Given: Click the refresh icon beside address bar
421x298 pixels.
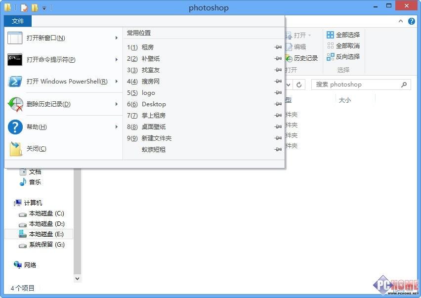Looking at the screenshot, I should (x=300, y=85).
